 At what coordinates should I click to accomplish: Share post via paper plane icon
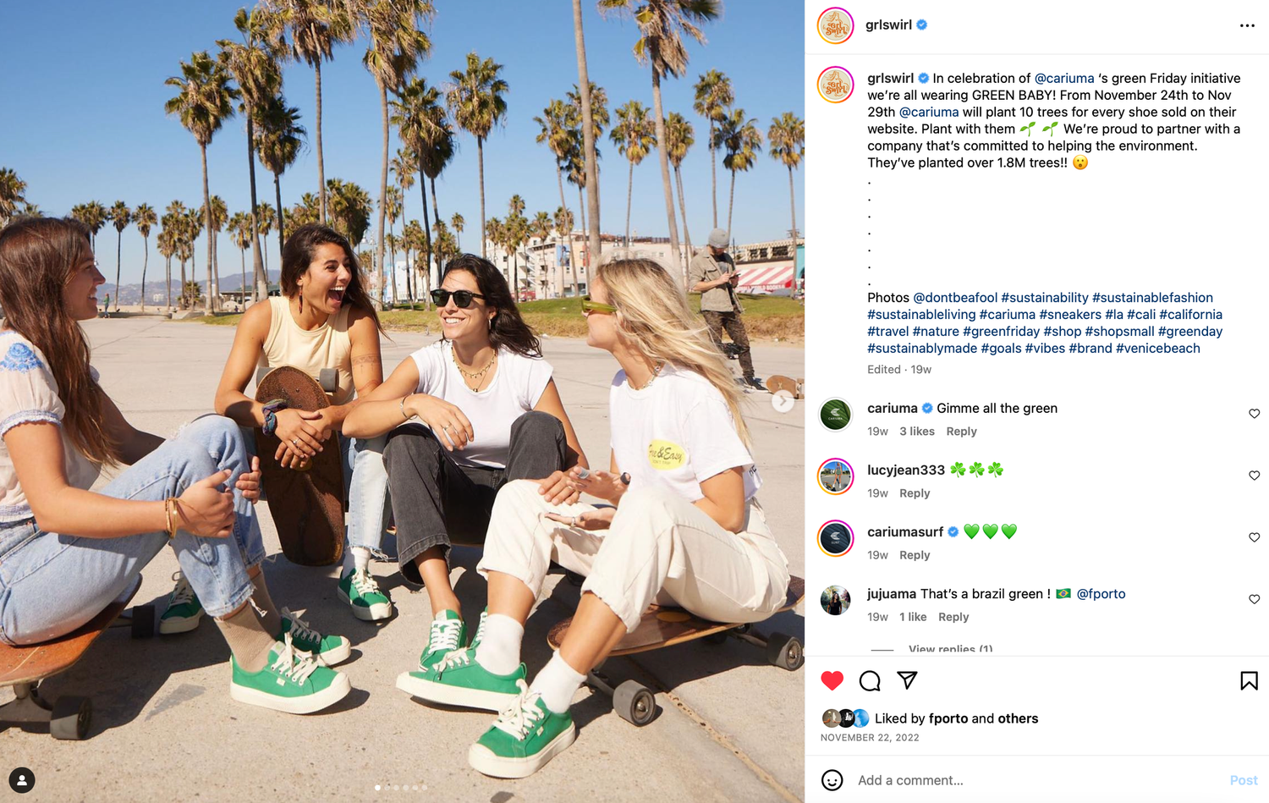(x=907, y=679)
